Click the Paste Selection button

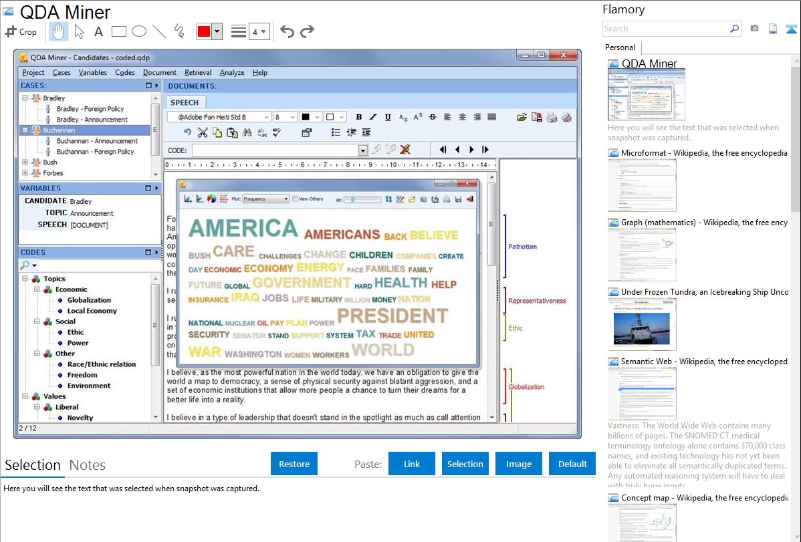(465, 464)
